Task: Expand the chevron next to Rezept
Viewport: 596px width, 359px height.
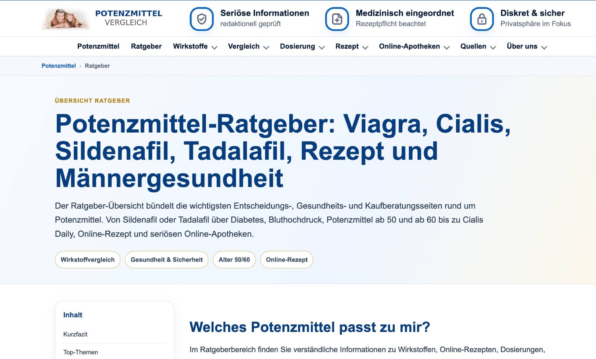Action: (x=366, y=48)
